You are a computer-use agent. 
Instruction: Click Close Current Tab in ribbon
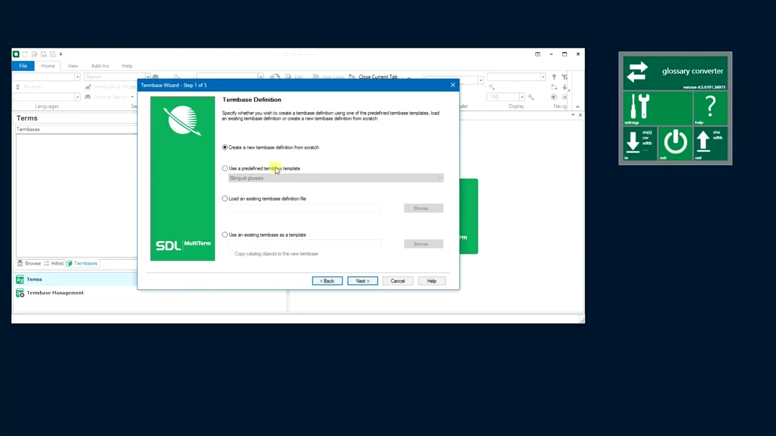point(374,77)
